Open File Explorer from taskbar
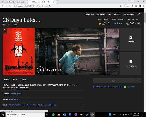The image size is (146, 117). [x=59, y=115]
